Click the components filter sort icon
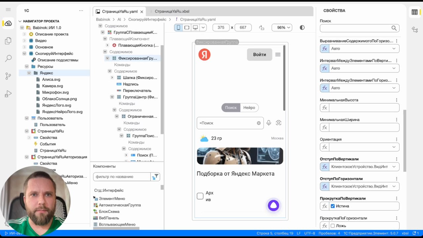Viewport: 423px width, 238px height. click(155, 177)
